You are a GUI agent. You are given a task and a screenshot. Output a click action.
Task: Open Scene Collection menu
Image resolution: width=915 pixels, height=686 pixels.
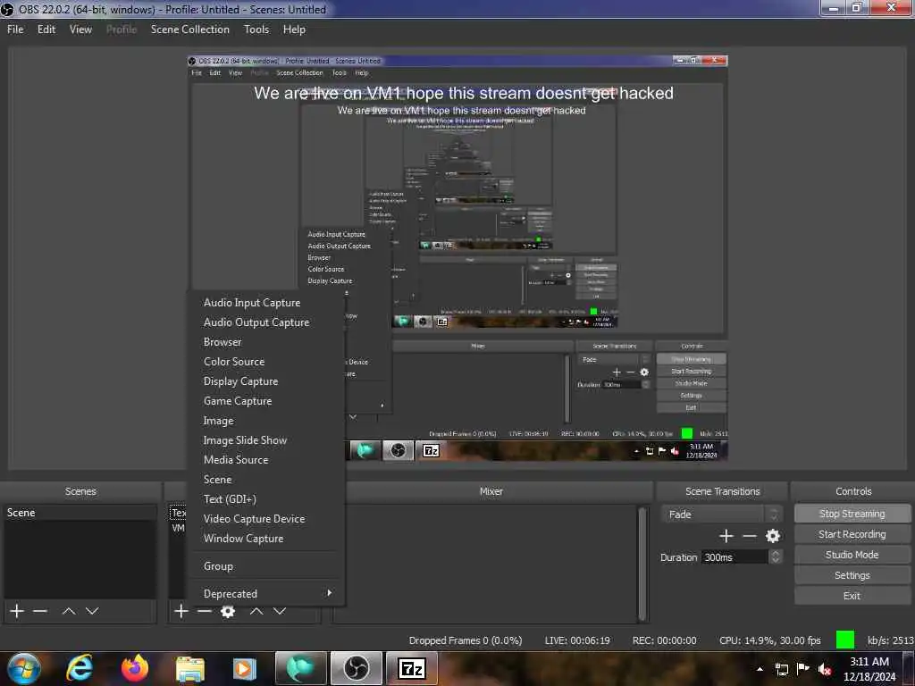[189, 29]
